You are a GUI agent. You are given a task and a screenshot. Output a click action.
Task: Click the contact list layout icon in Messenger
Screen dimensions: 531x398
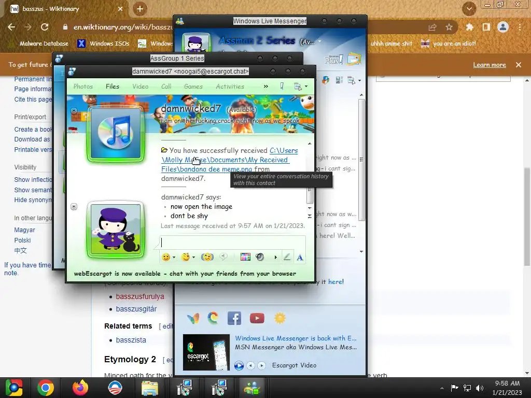pos(339,80)
